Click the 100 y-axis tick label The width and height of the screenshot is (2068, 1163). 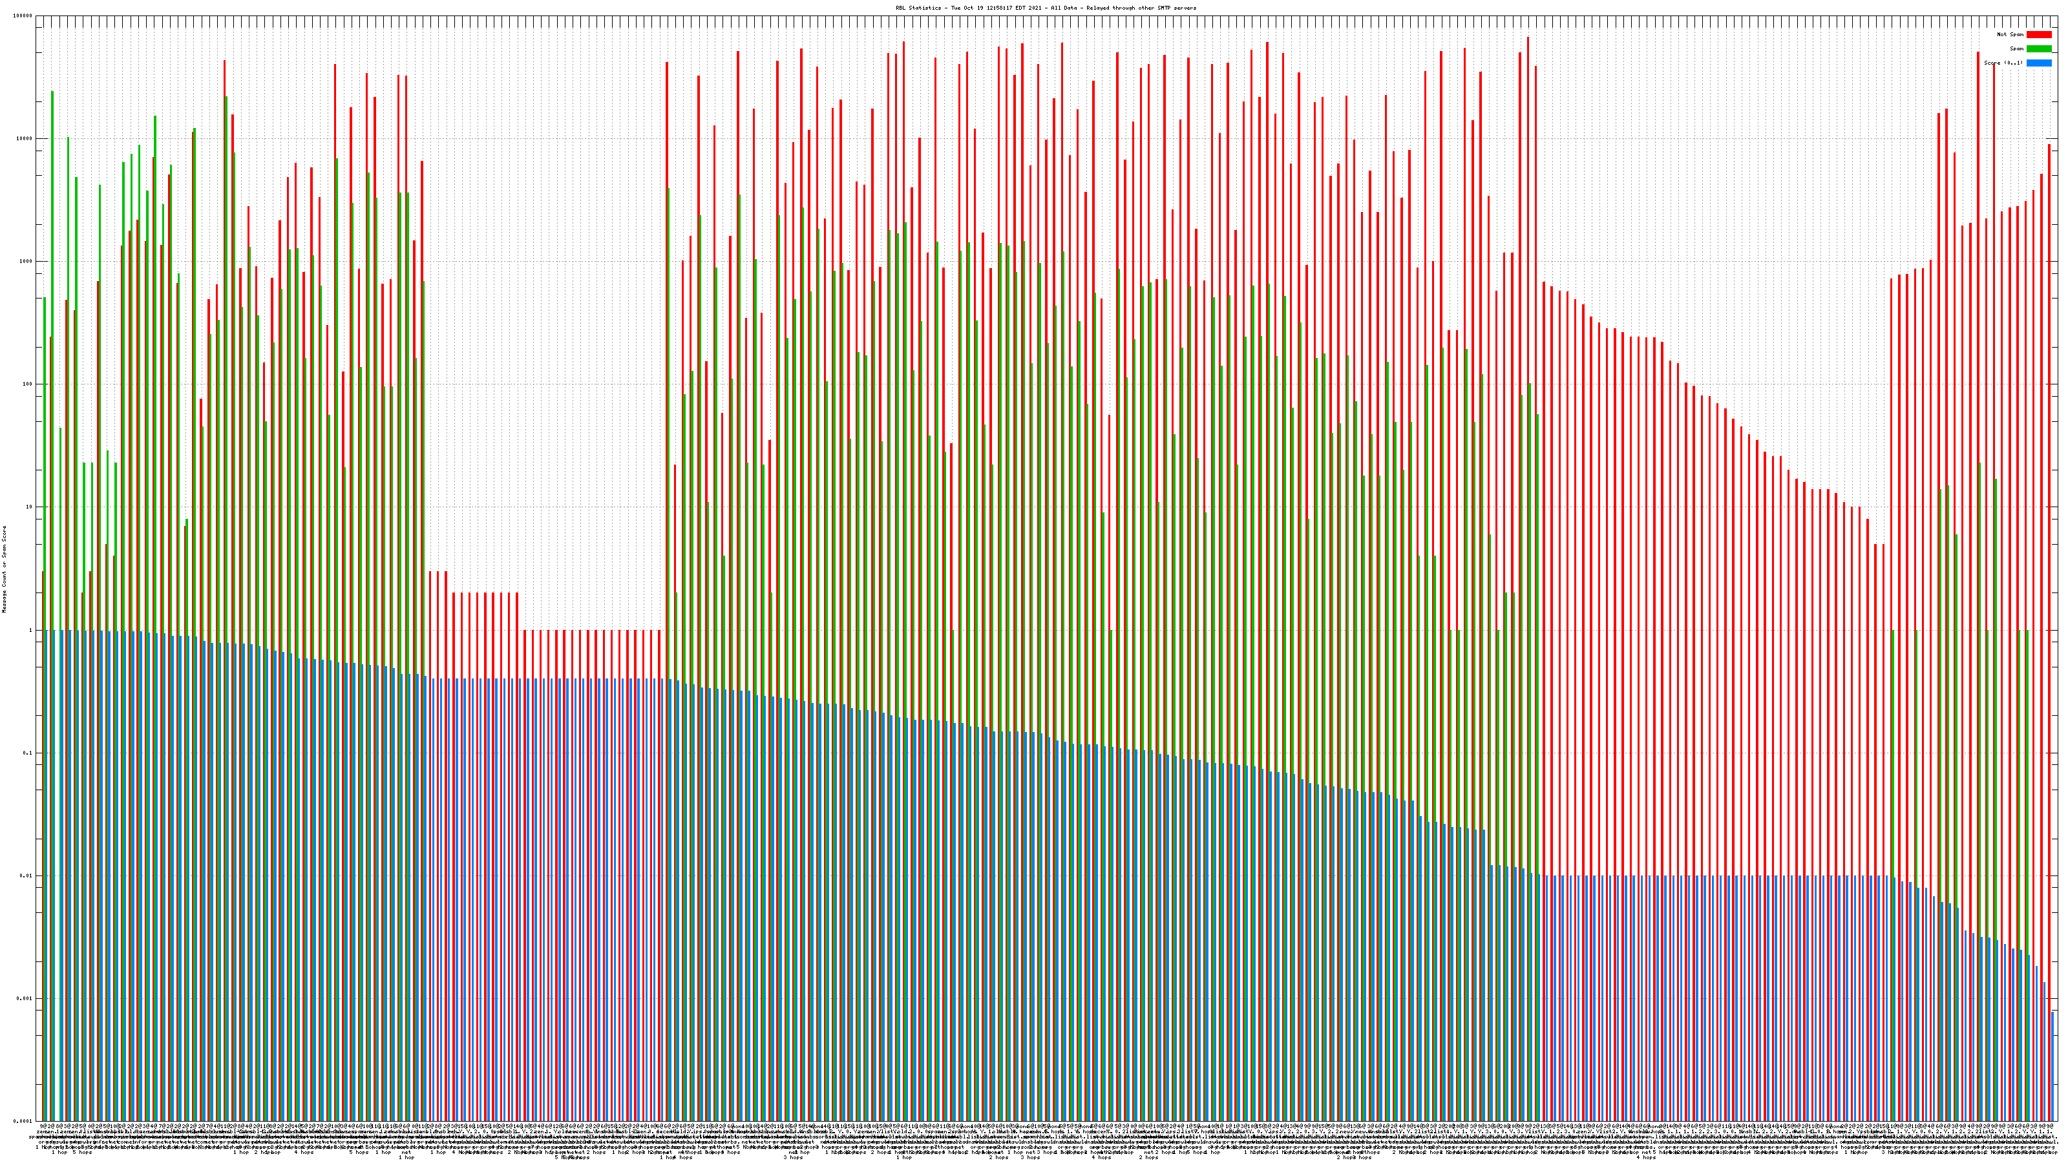28,384
